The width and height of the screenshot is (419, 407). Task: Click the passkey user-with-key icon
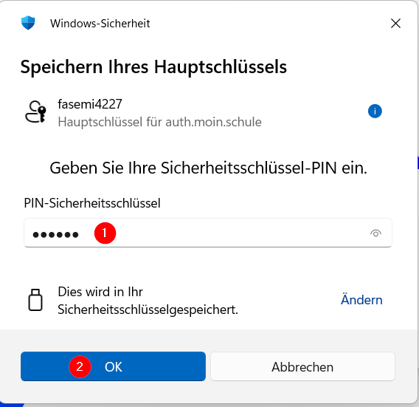click(x=35, y=112)
